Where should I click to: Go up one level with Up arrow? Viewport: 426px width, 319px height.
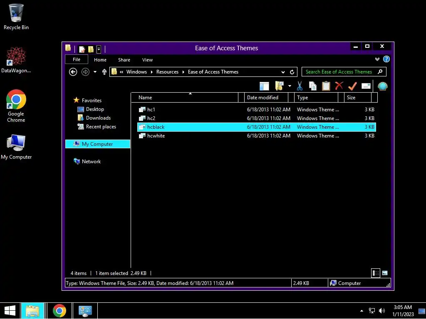point(104,72)
